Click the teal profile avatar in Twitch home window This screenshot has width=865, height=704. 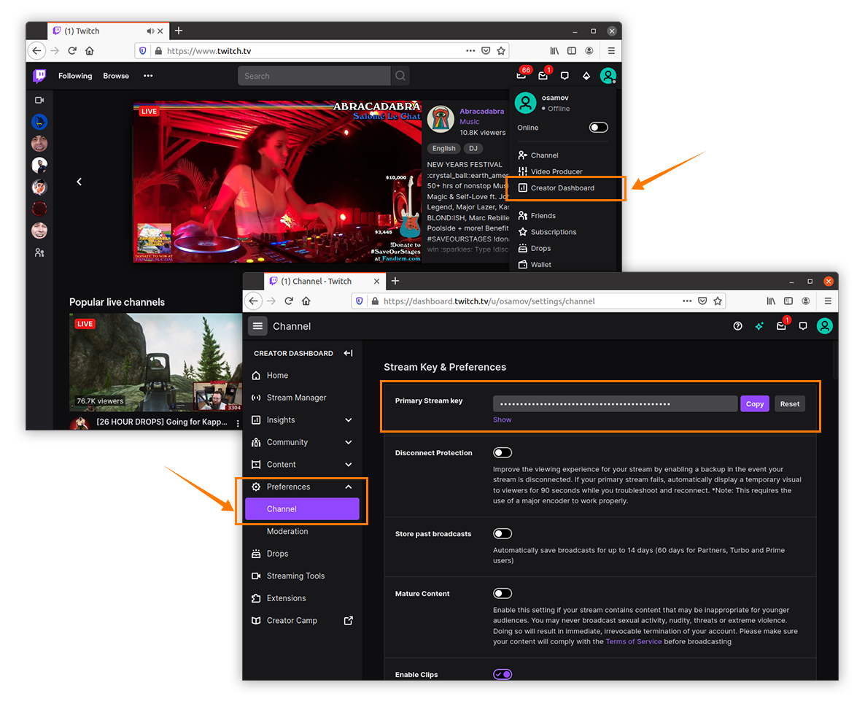608,76
